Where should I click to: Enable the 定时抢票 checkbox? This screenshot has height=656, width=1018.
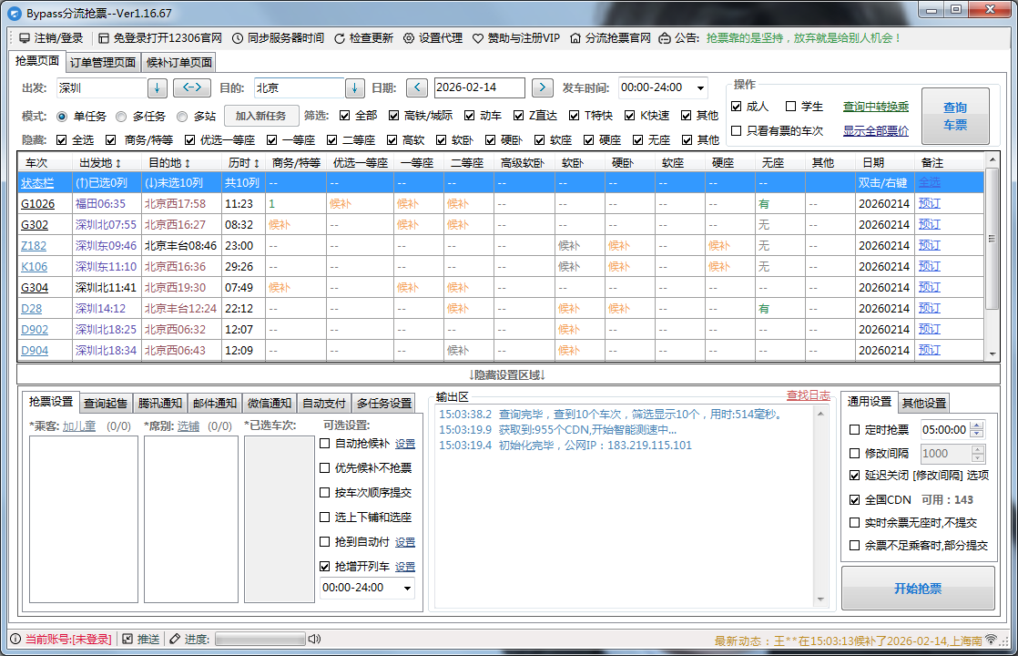[854, 430]
